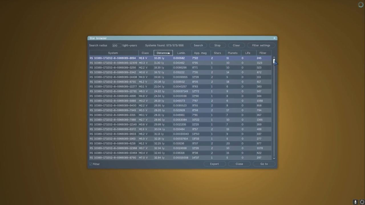The height and width of the screenshot is (205, 365).
Task: Open Filter settings
Action: (x=261, y=45)
